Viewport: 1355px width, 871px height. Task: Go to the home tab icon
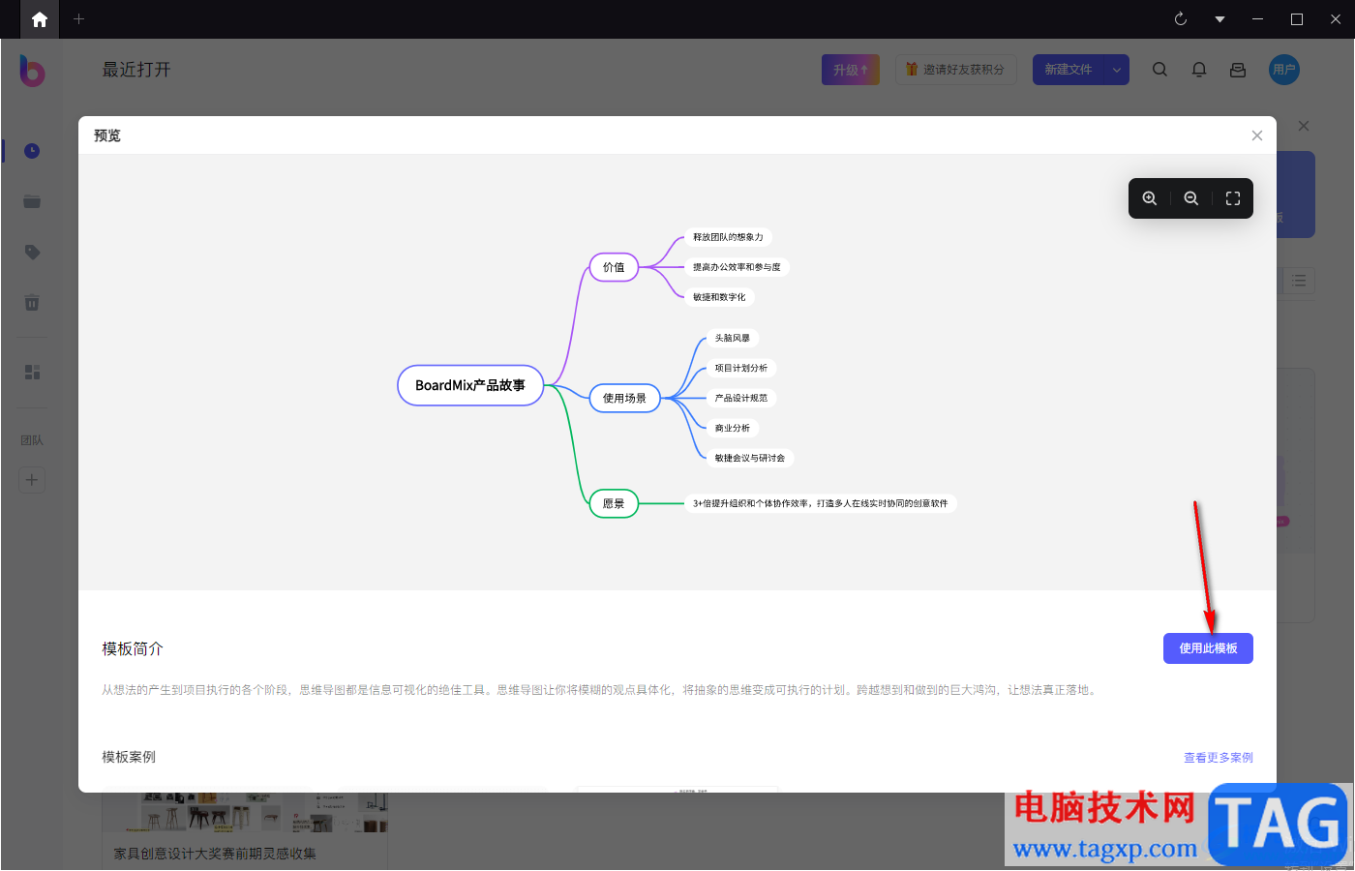pos(40,19)
